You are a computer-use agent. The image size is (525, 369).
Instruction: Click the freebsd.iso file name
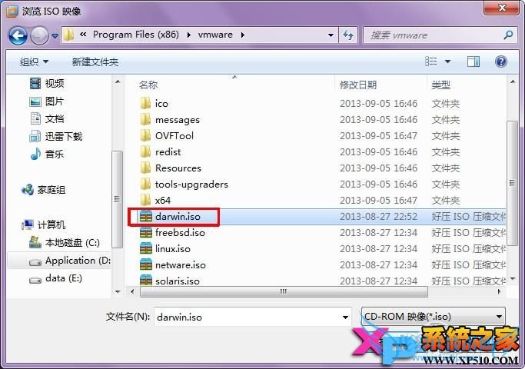point(180,232)
